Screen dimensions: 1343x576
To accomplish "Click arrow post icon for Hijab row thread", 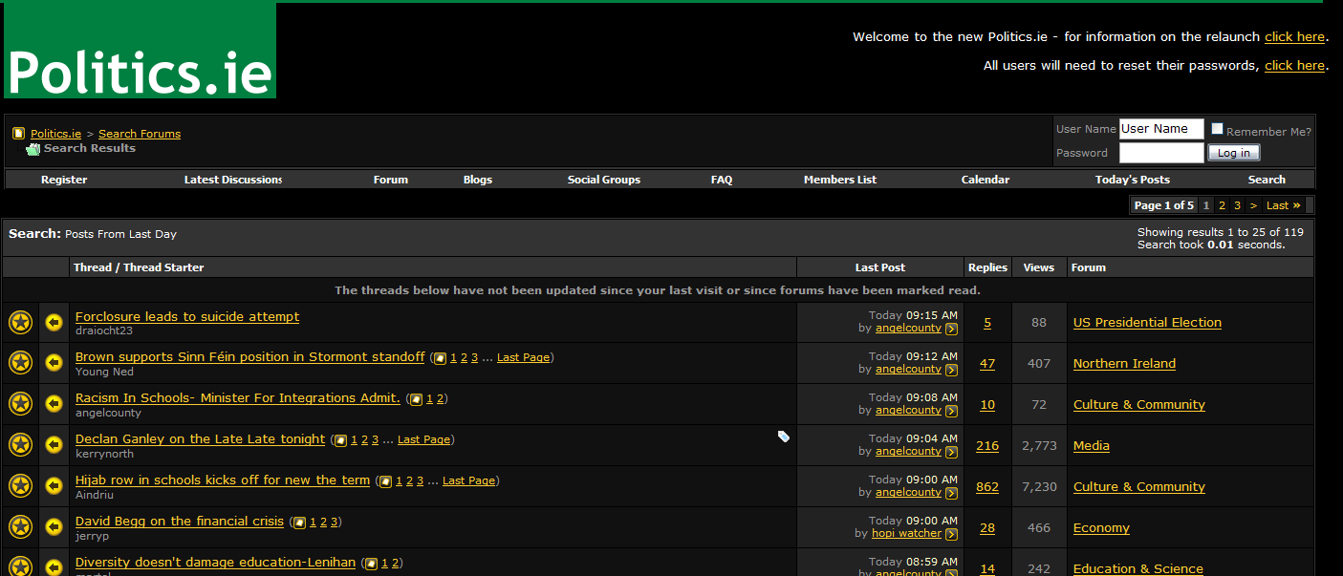I will [x=54, y=486].
